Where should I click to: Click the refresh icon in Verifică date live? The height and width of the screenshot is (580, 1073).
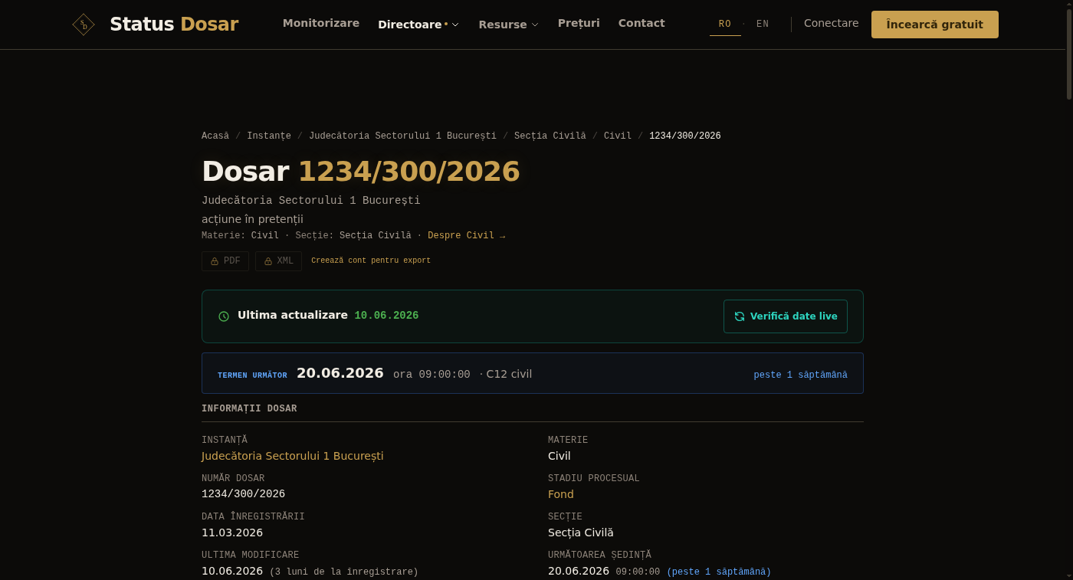[740, 316]
